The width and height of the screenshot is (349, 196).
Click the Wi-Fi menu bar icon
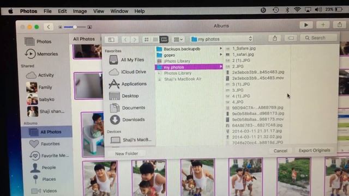tap(297, 10)
